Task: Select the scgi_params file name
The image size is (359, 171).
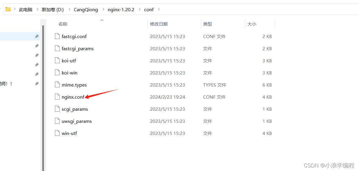Action: (x=75, y=109)
